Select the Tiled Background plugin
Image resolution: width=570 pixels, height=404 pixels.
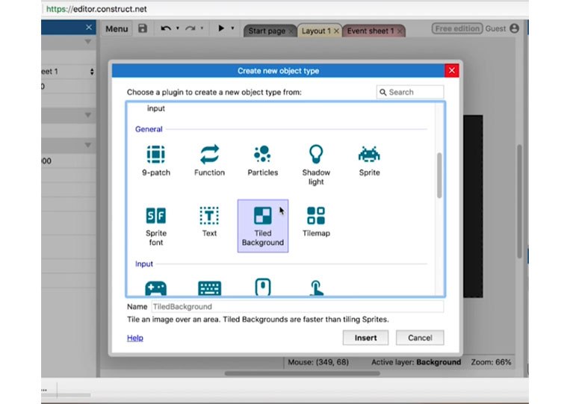[x=263, y=226]
